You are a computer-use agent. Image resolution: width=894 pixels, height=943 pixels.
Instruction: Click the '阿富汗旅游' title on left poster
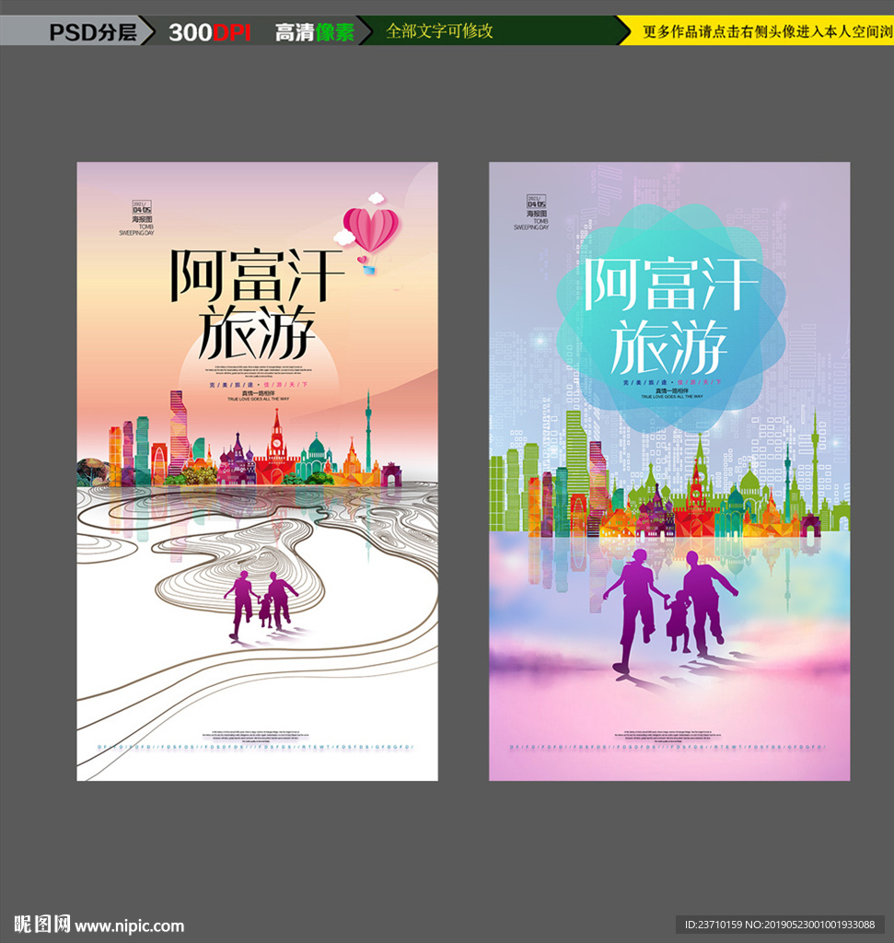click(x=257, y=304)
